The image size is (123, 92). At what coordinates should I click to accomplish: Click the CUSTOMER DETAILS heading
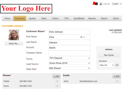(x=12, y=26)
